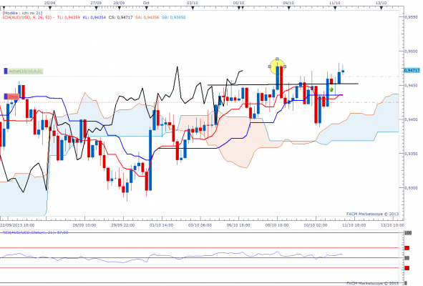Click the 09/10 triangle marker on the top ruler

(x=288, y=9)
